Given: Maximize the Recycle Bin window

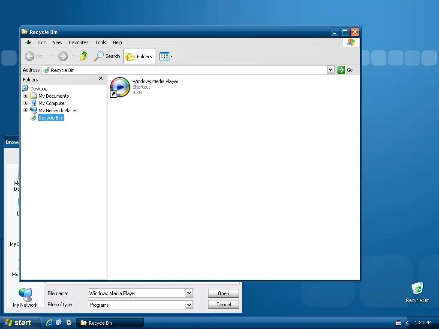Looking at the screenshot, I should (345, 32).
